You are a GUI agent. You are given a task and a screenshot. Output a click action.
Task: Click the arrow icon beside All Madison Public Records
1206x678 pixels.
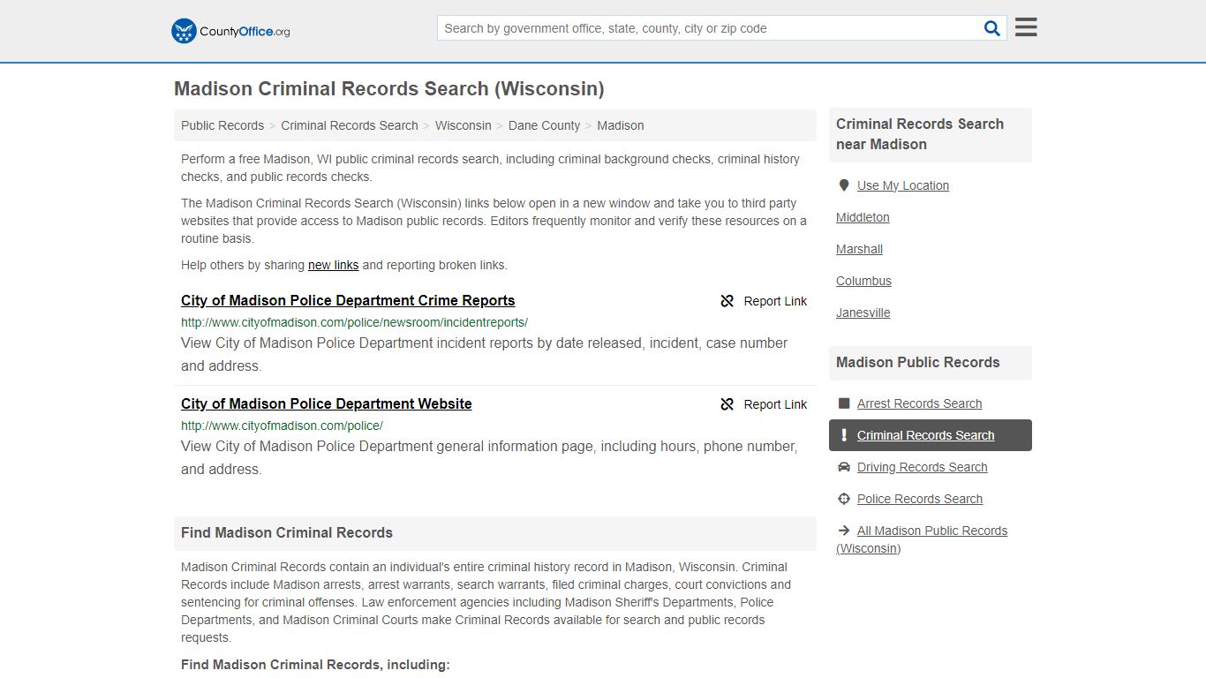click(x=844, y=531)
